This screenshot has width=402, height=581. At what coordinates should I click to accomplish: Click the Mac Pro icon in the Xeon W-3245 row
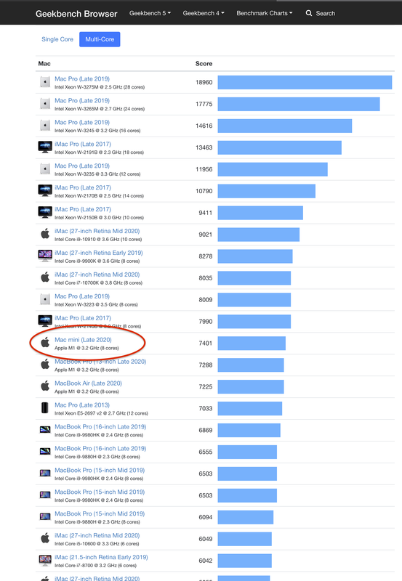[45, 126]
